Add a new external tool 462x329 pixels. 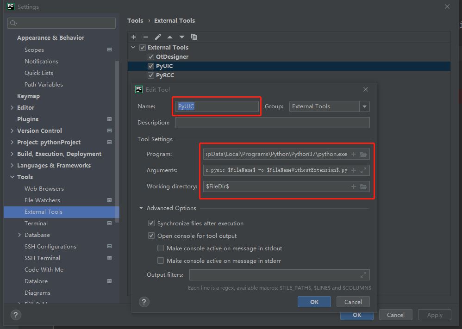pos(134,37)
